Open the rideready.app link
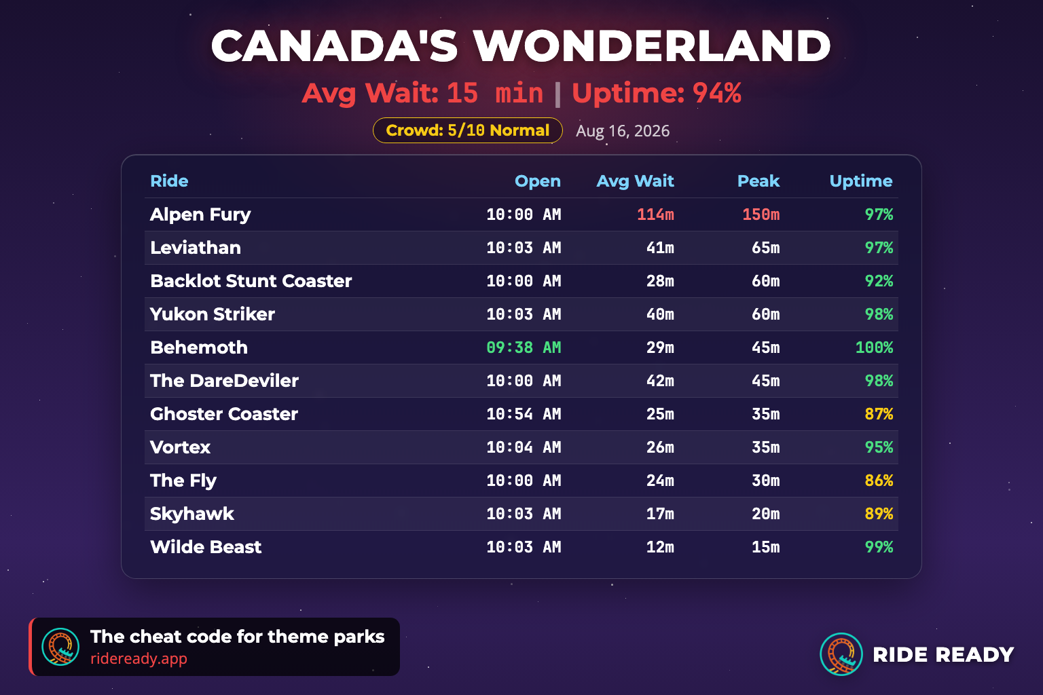This screenshot has height=695, width=1043. click(x=139, y=658)
